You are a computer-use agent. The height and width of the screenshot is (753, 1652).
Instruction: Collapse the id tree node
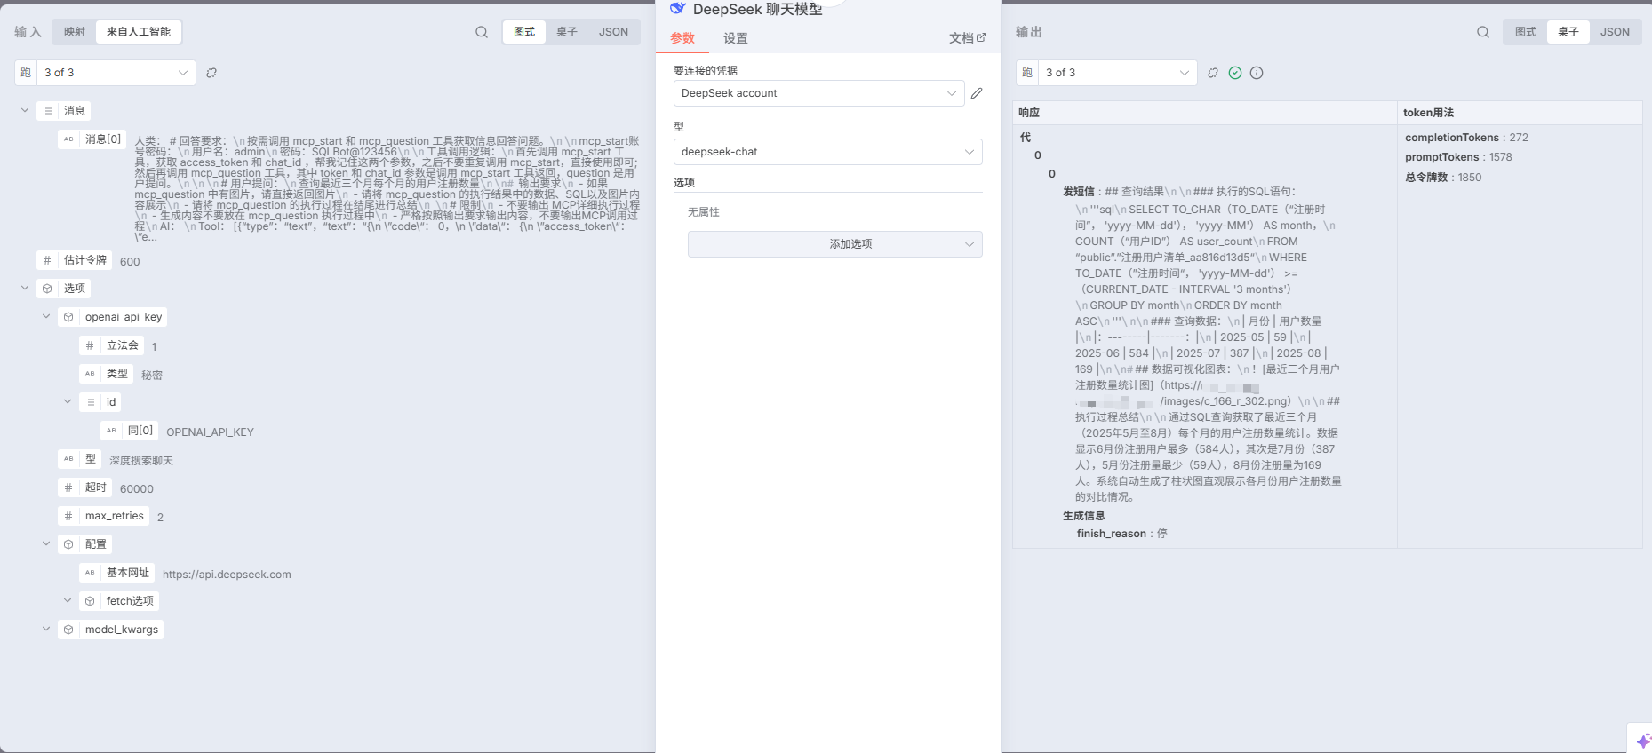[68, 402]
